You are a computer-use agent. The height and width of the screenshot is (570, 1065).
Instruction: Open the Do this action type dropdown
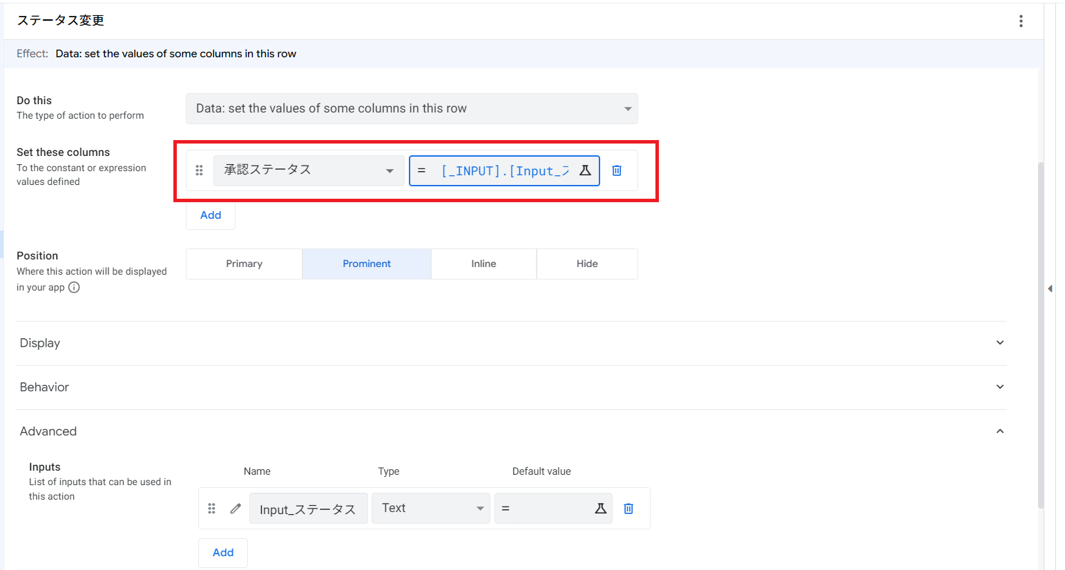(412, 108)
